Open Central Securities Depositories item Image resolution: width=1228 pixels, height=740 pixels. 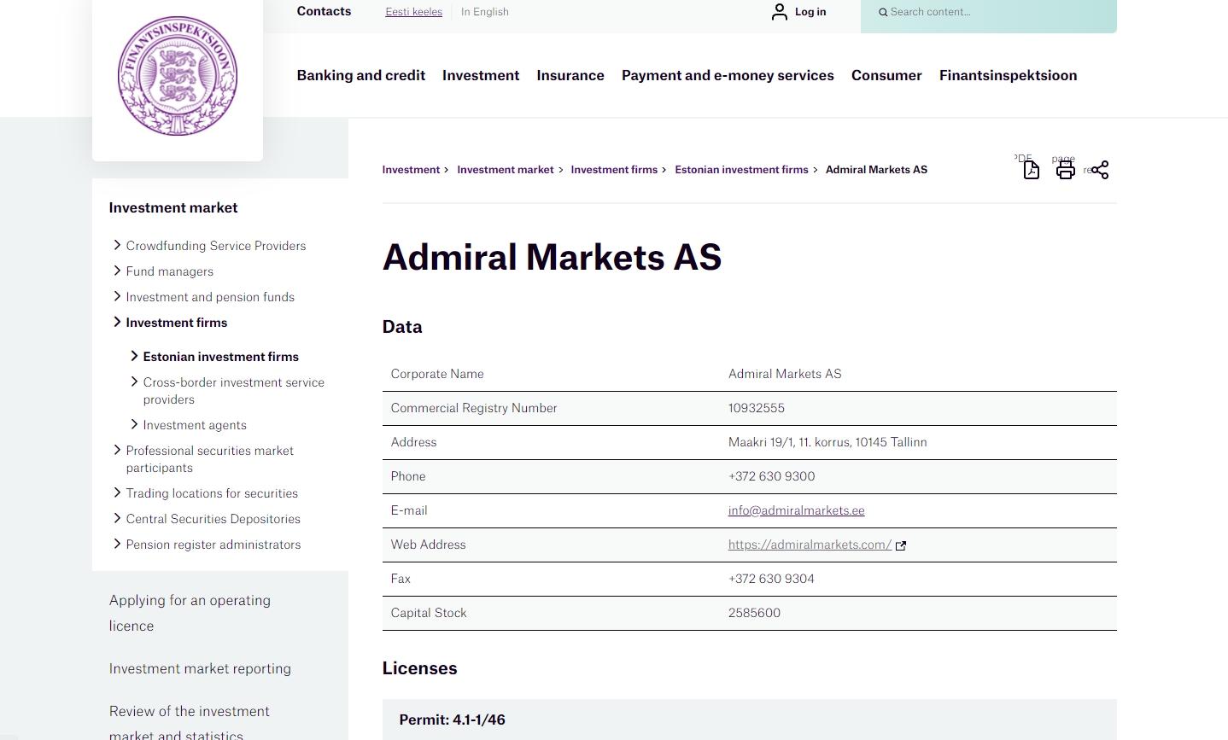[213, 519]
